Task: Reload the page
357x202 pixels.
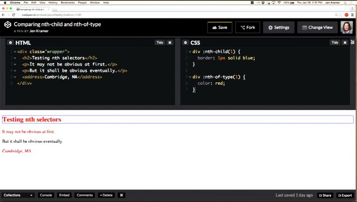Action: point(13,15)
